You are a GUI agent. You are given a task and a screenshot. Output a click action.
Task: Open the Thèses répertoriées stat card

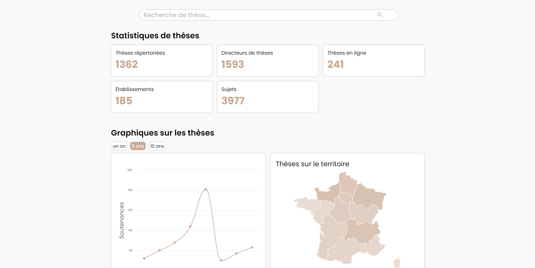[162, 61]
